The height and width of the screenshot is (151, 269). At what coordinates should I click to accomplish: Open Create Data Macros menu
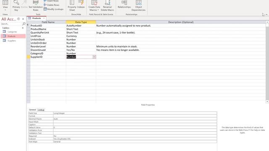click(x=94, y=5)
